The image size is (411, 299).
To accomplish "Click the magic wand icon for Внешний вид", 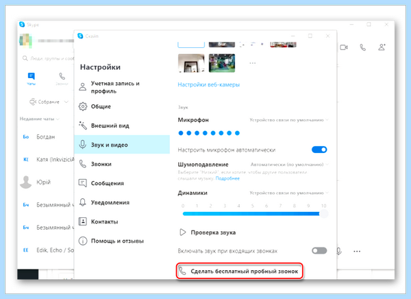I will pos(83,125).
